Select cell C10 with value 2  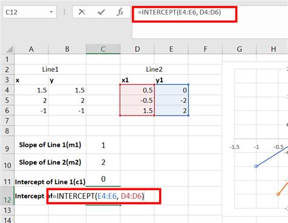point(103,162)
